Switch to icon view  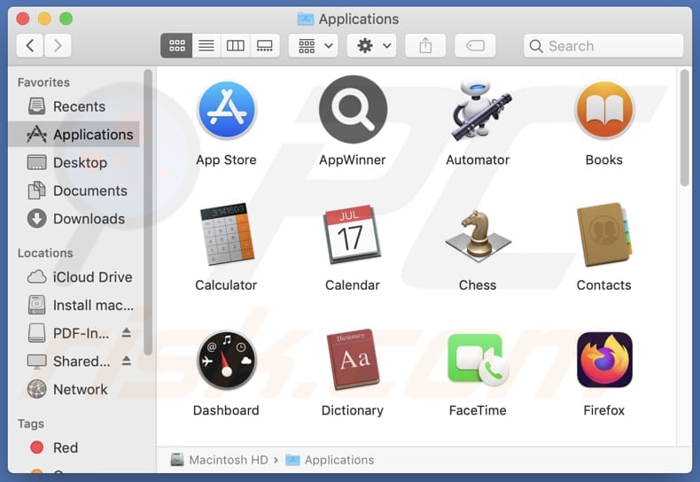pyautogui.click(x=177, y=45)
